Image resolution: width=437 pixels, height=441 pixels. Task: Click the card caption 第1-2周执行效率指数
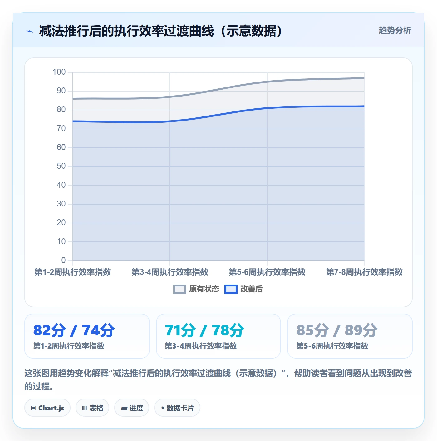(x=69, y=346)
